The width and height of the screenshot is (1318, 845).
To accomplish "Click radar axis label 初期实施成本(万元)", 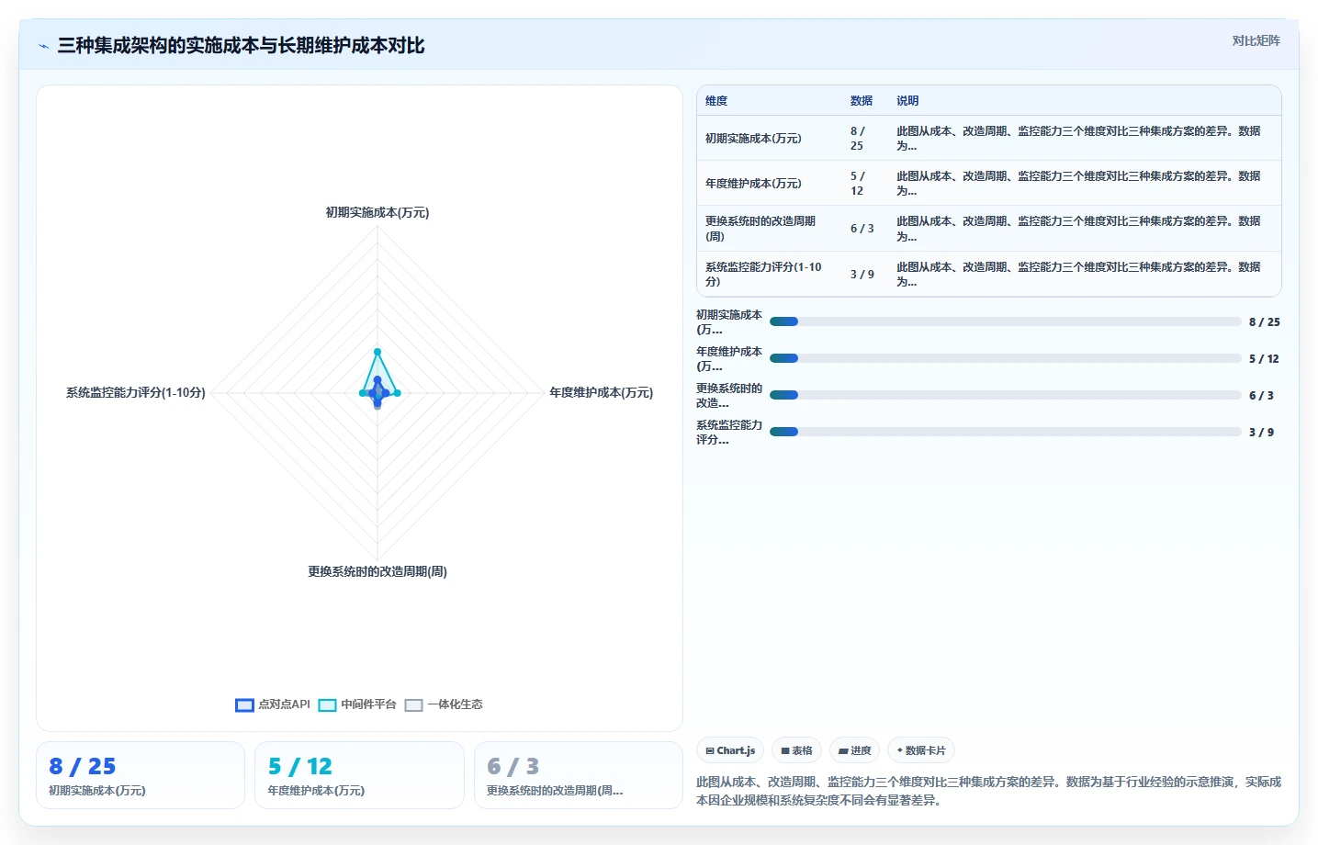I will point(377,212).
